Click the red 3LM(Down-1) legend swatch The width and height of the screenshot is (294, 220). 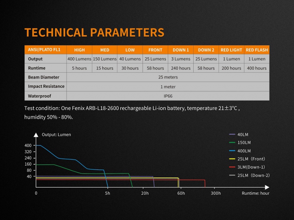pyautogui.click(x=232, y=167)
